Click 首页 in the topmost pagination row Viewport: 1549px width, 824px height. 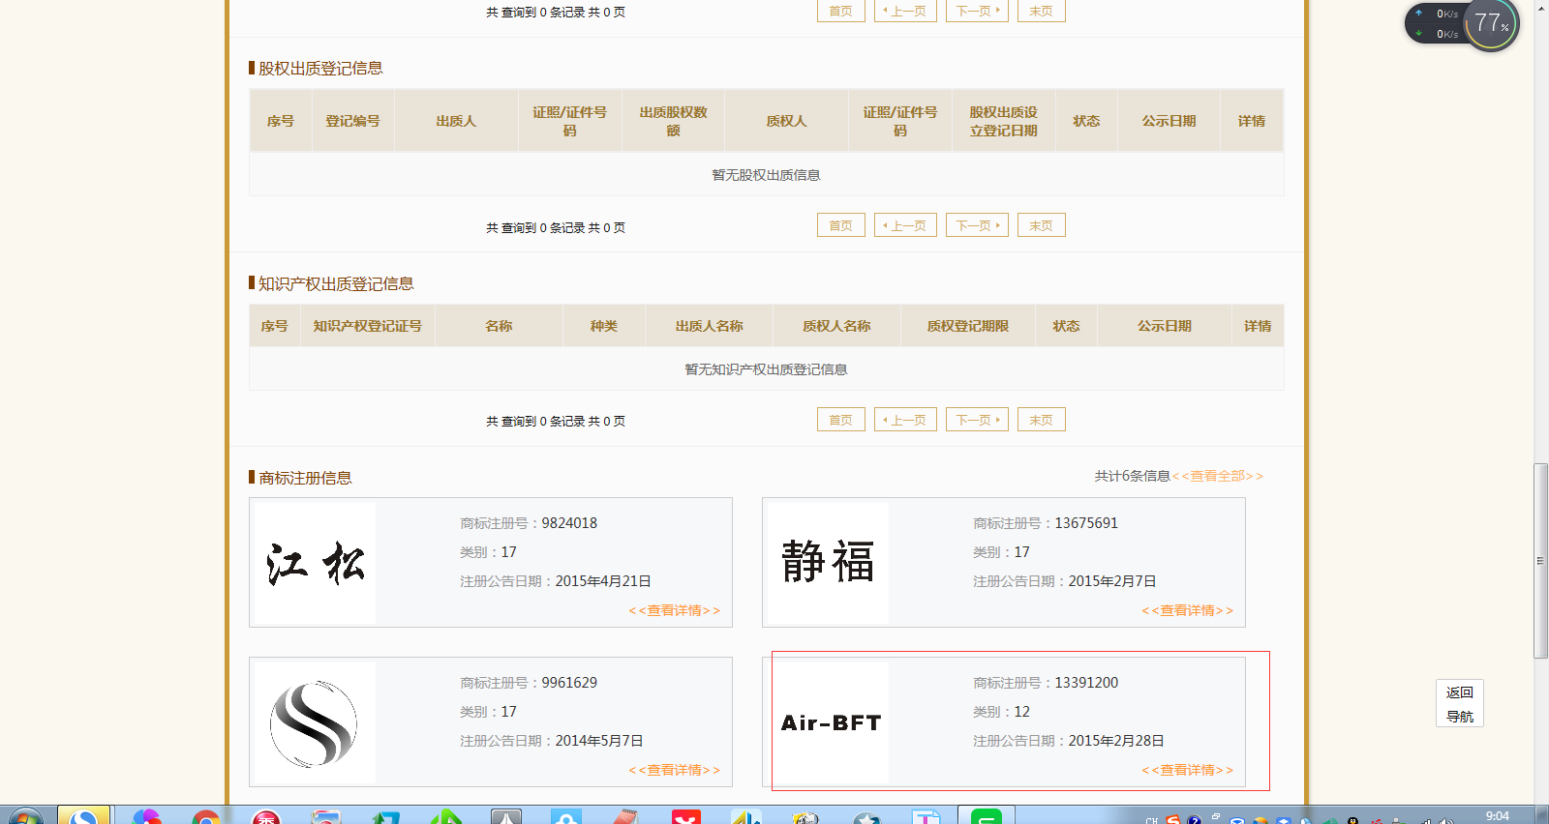click(x=841, y=11)
